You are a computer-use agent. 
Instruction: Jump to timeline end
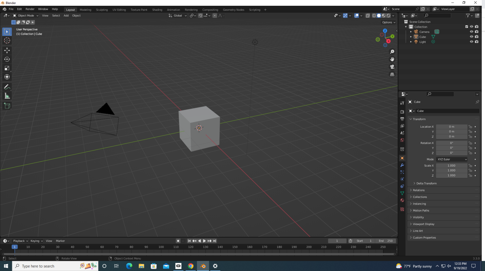coord(214,241)
